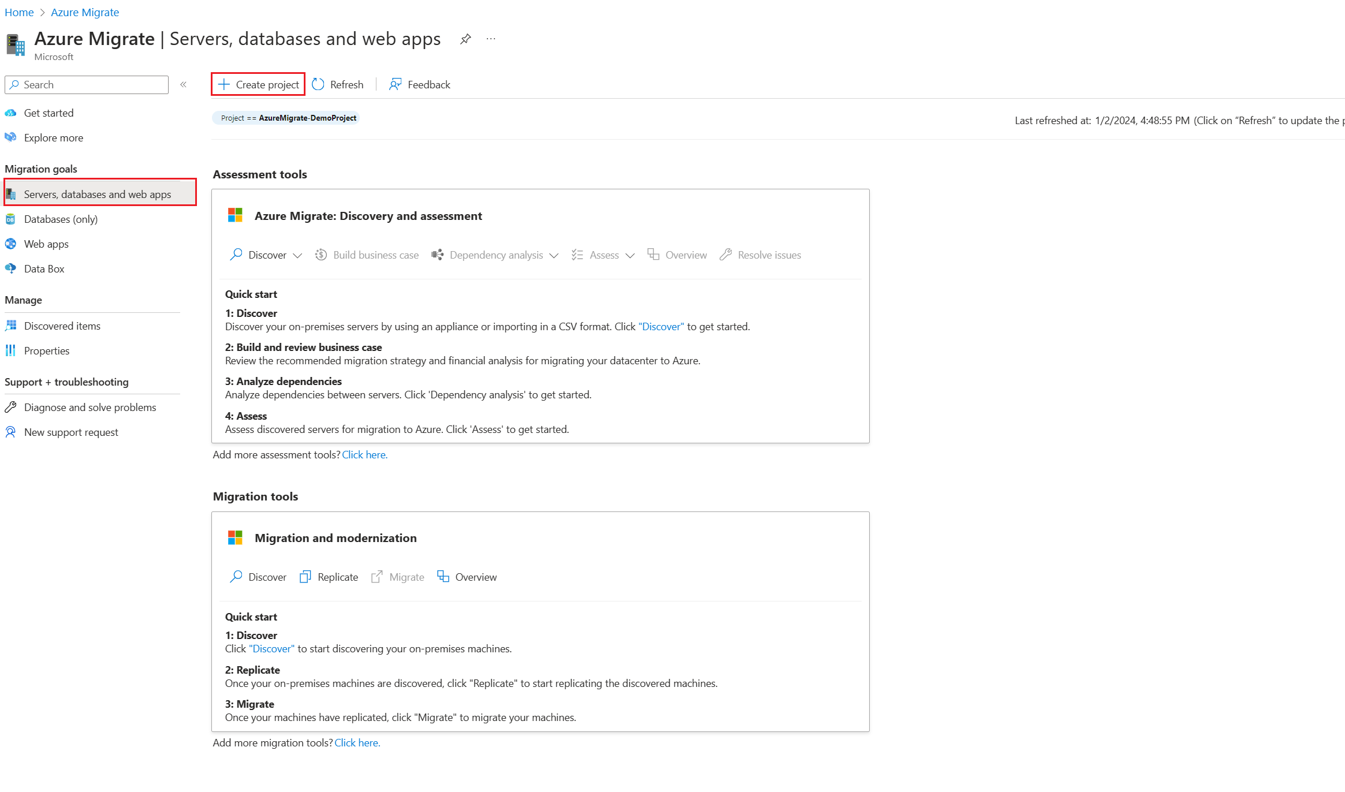Click the Refresh button

click(x=337, y=84)
